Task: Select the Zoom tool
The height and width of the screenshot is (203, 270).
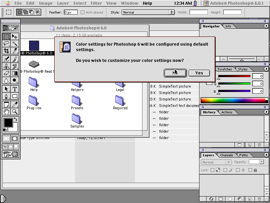Action: pyautogui.click(x=15, y=112)
